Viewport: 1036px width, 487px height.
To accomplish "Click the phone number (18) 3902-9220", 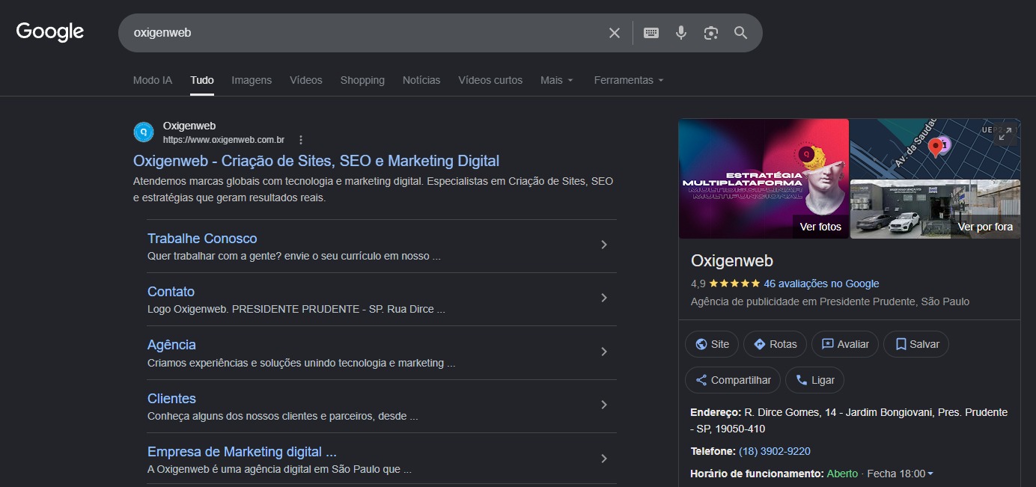I will (x=775, y=451).
